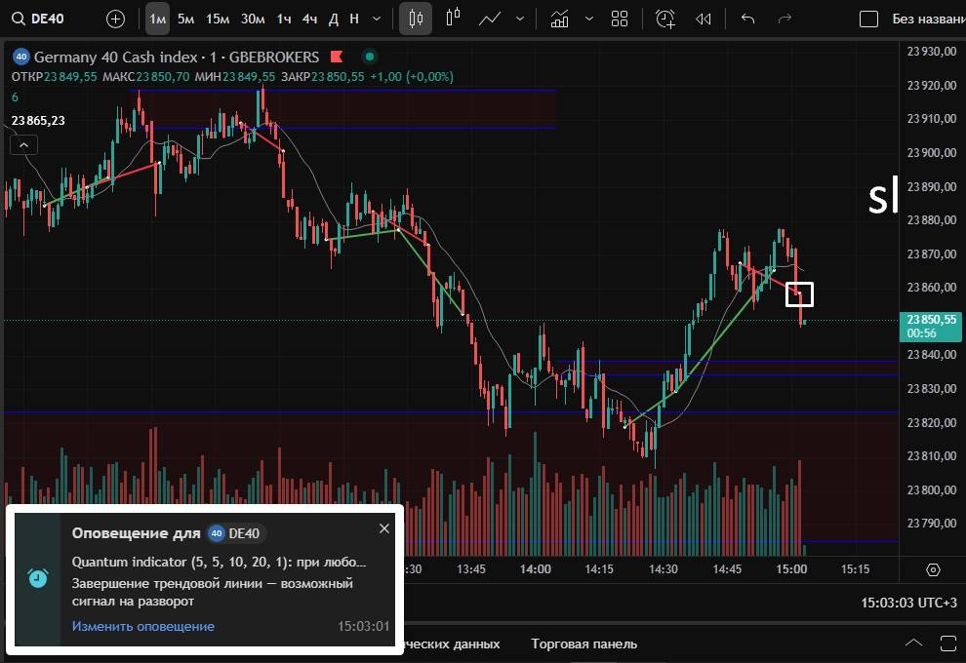Expand the timeframe list dropdown arrow
Viewport: 966px width, 663px height.
[x=377, y=19]
